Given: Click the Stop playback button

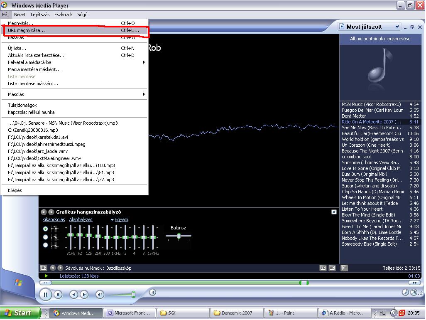Looking at the screenshot, I should point(59,295).
